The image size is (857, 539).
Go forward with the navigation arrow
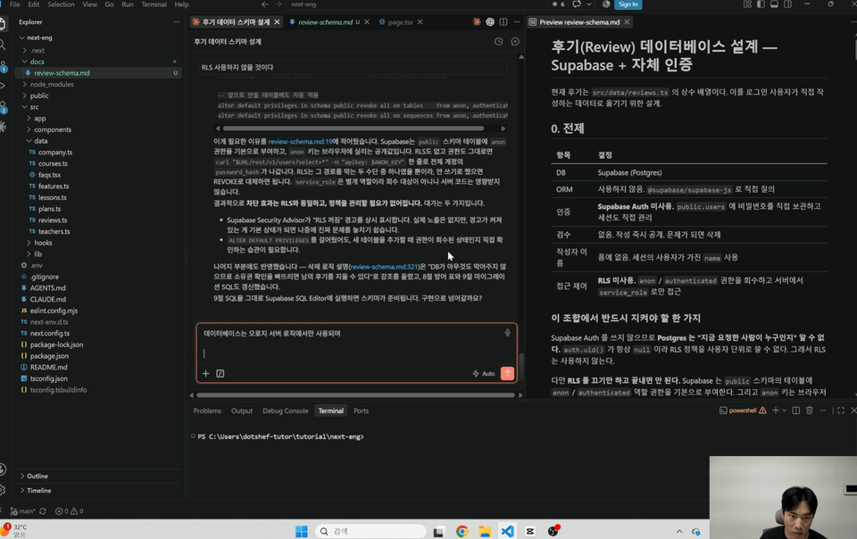pos(279,4)
